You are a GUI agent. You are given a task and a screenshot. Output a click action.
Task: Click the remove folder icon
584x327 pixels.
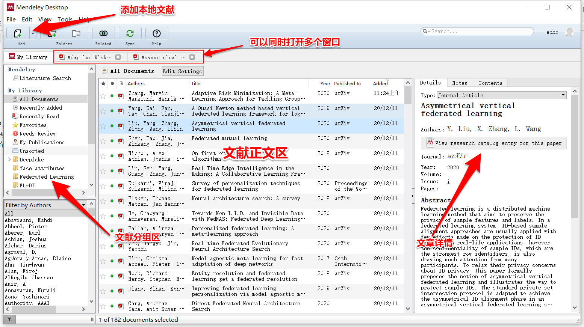coord(76,33)
